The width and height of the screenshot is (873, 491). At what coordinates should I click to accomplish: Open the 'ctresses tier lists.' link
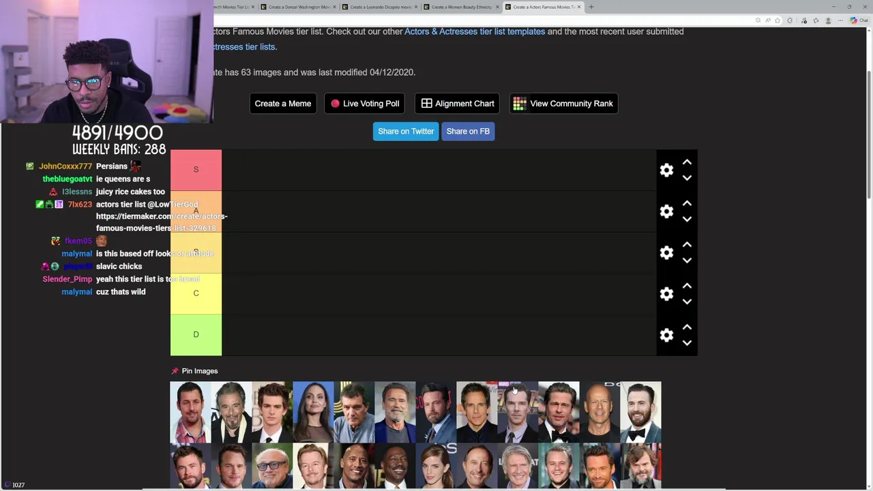(245, 47)
